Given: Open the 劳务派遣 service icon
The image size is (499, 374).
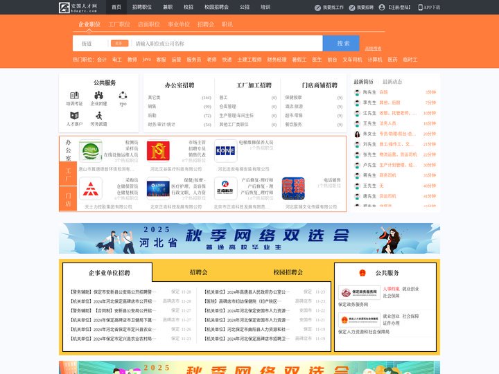Looking at the screenshot, I should 98,115.
